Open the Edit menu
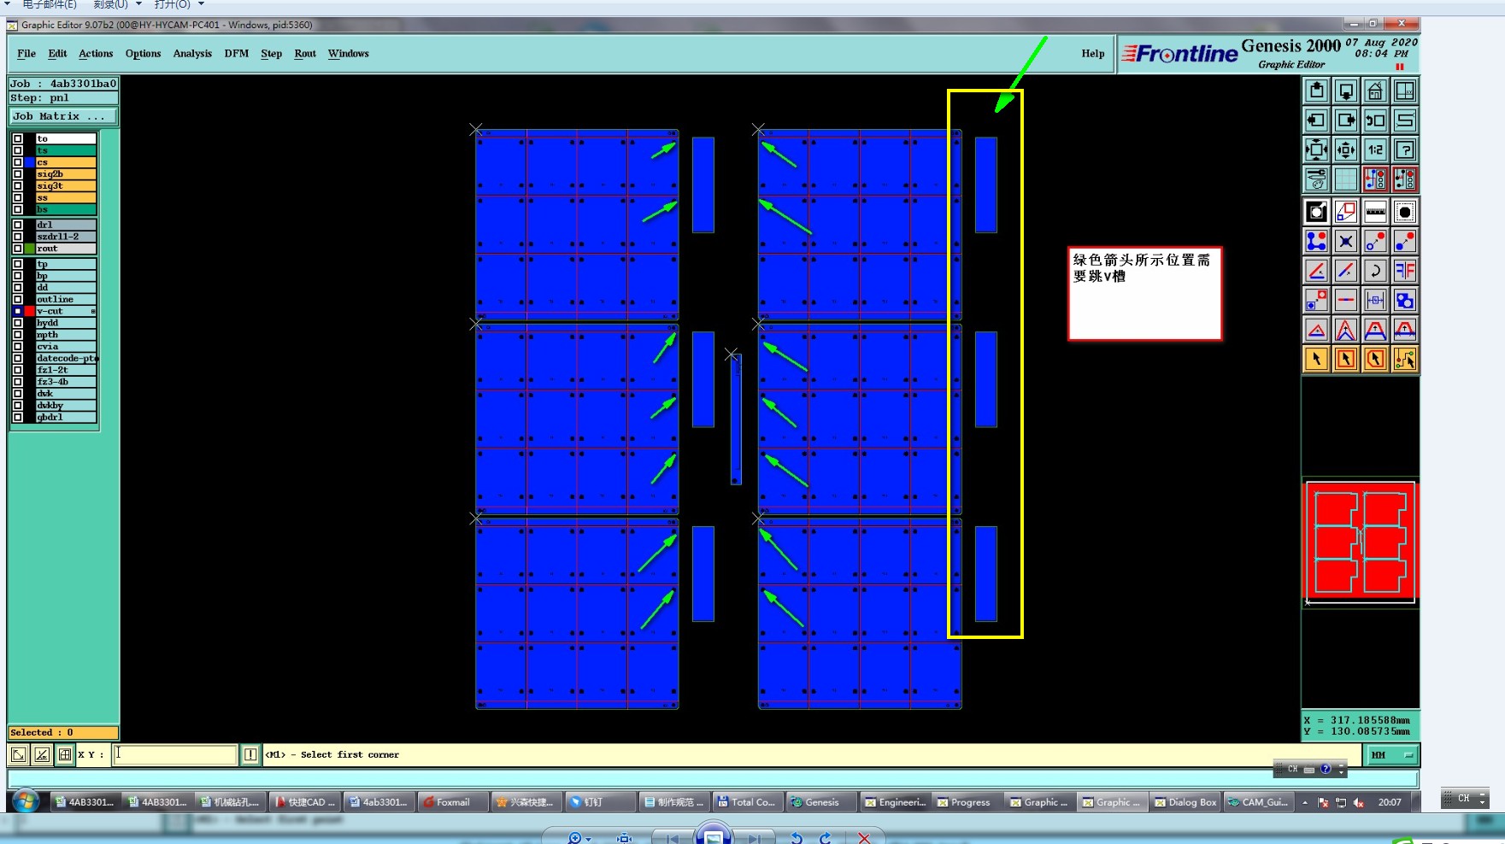This screenshot has width=1505, height=844. (x=57, y=53)
